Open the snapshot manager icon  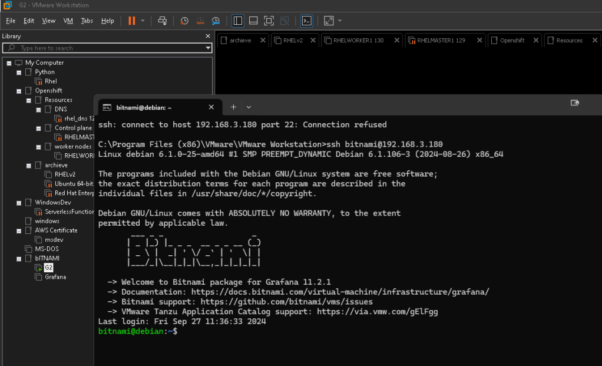(x=216, y=21)
